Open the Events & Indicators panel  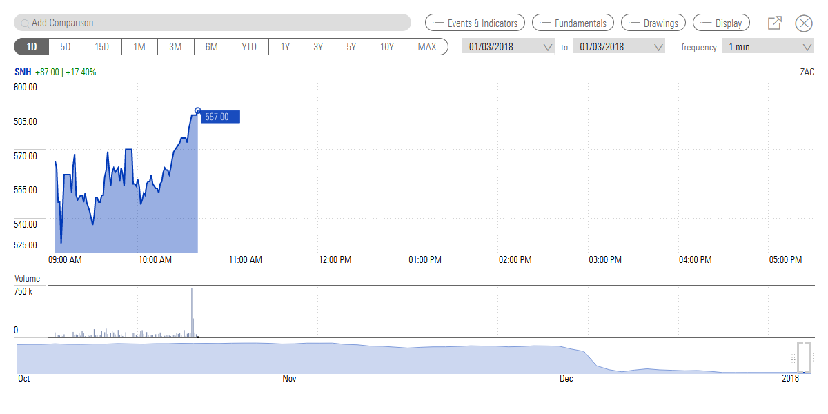click(x=475, y=22)
